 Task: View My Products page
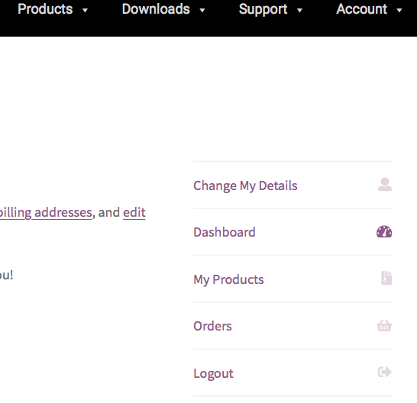[228, 279]
